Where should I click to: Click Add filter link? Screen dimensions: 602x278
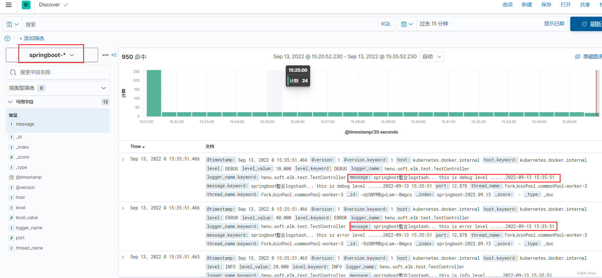tap(32, 38)
